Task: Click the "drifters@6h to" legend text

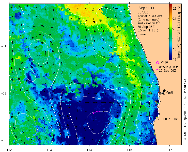Action: pyautogui.click(x=169, y=67)
